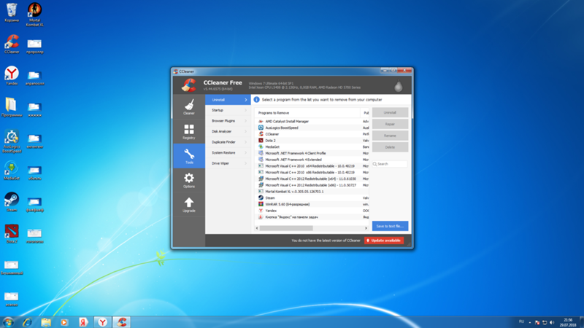Select Mortal Kombat XL row in program list
The image size is (584, 328).
[312, 192]
